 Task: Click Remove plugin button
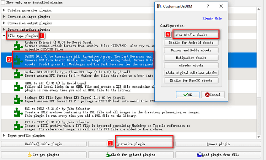[218, 144]
